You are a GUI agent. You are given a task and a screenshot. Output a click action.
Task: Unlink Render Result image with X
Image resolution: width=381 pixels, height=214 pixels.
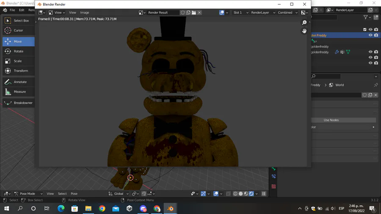pyautogui.click(x=199, y=13)
